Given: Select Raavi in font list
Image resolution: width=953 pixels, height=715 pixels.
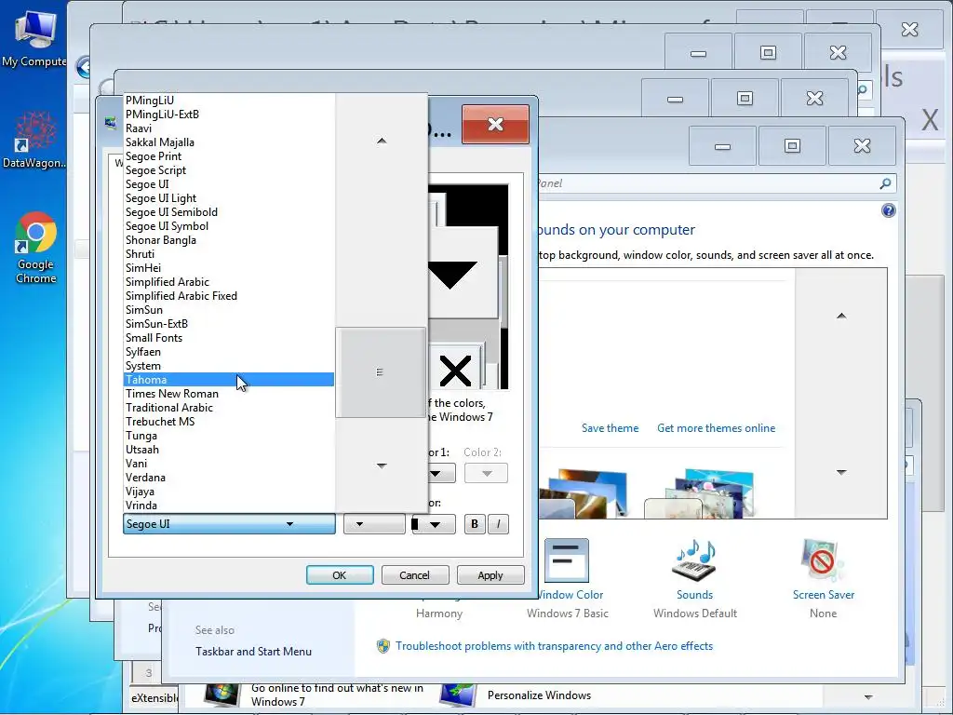Looking at the screenshot, I should tap(229, 128).
